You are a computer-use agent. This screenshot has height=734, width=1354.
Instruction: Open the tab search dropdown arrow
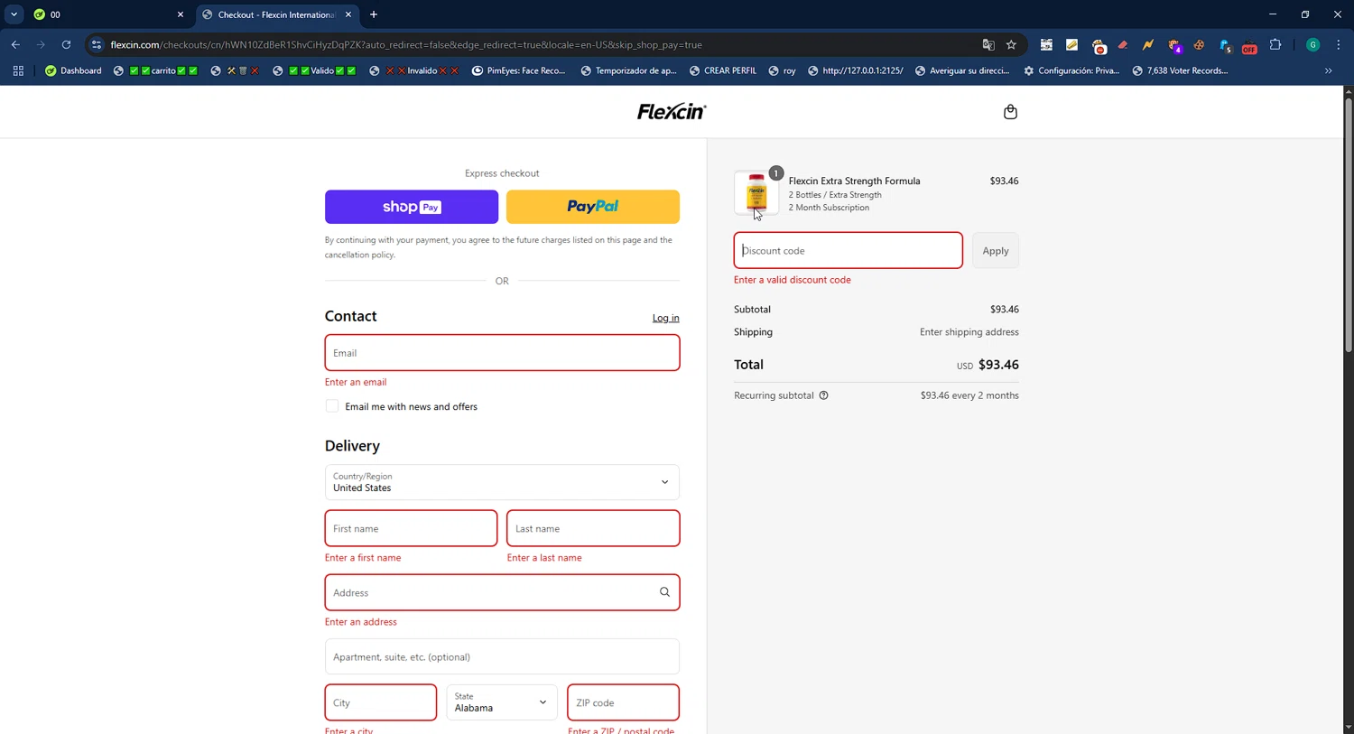pyautogui.click(x=14, y=14)
